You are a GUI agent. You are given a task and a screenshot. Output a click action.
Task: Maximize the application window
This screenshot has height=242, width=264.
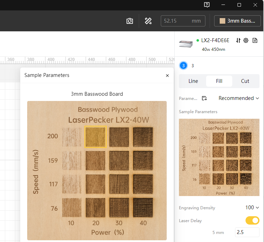[239, 5]
